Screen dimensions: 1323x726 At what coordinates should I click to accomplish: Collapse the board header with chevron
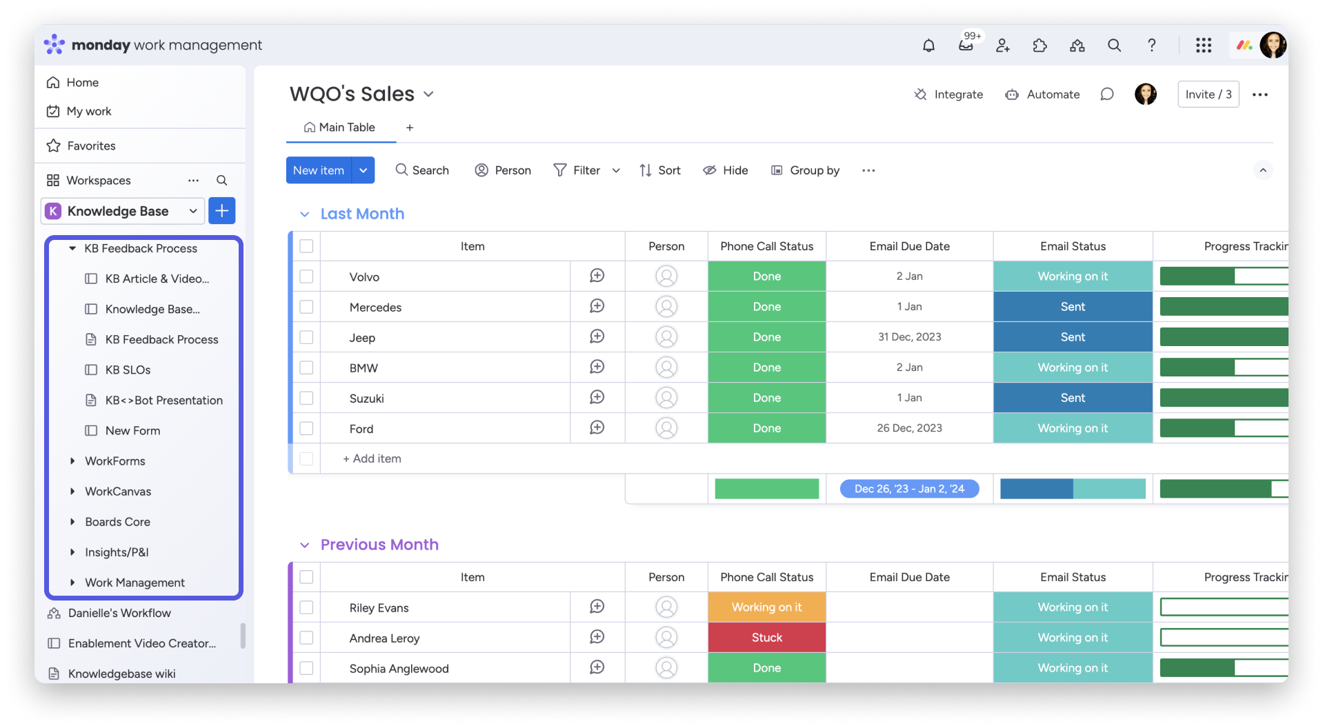click(1262, 170)
